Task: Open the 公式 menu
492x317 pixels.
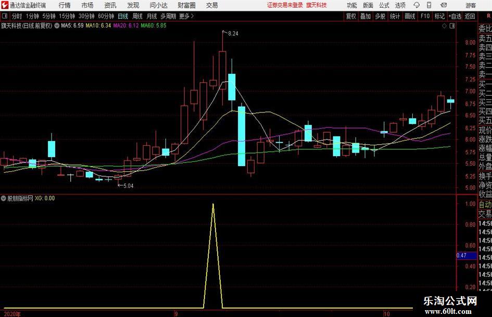Action: pyautogui.click(x=384, y=5)
